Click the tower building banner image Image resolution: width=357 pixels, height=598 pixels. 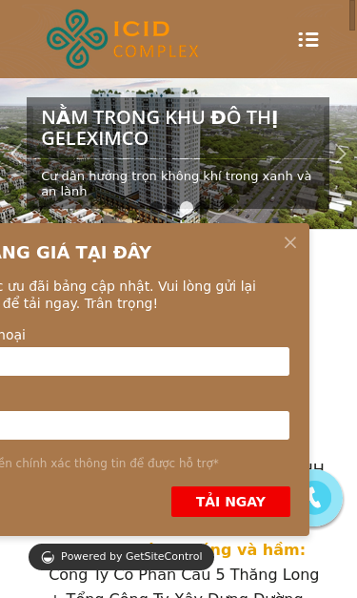pos(179,154)
